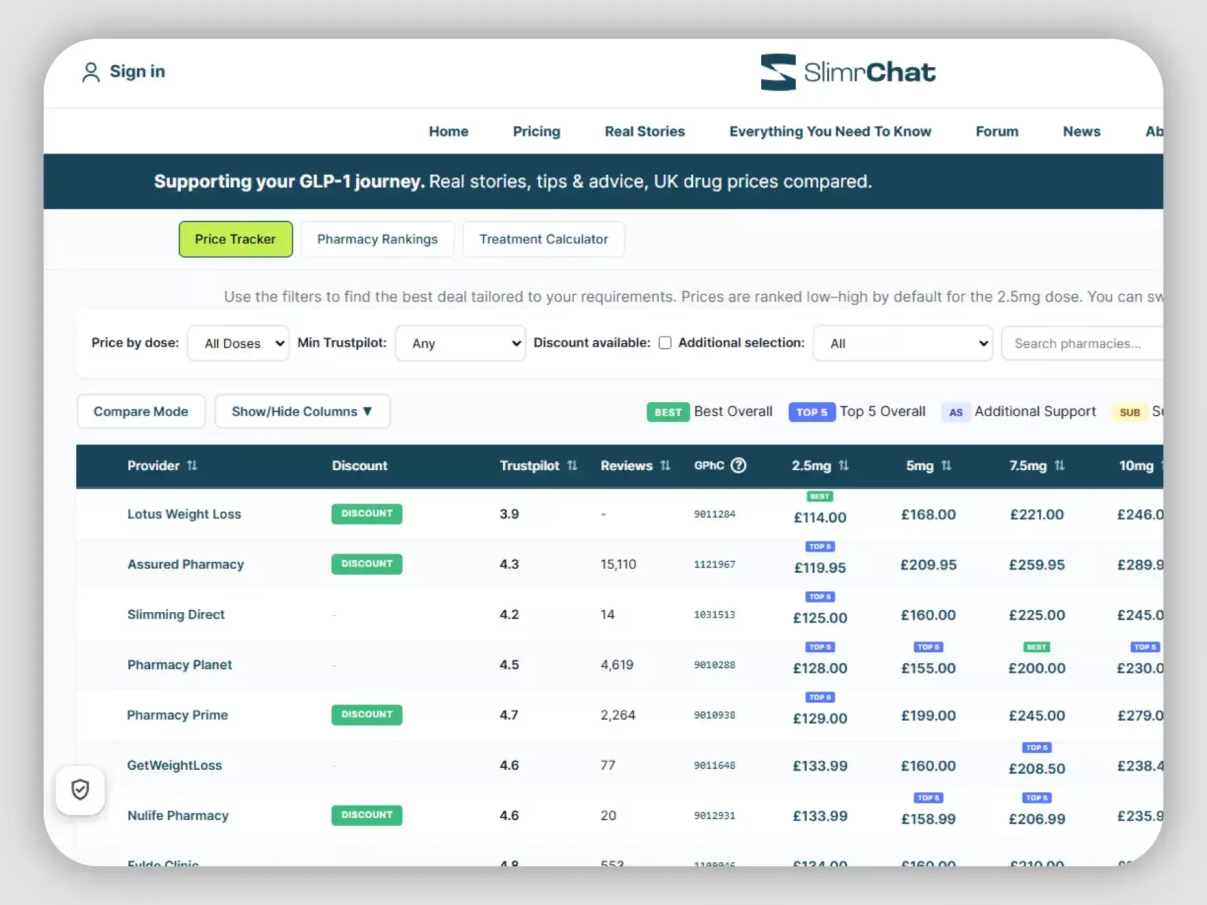Viewport: 1207px width, 905px height.
Task: Click the £114.00 2.5mg price for Lotus
Action: click(x=820, y=518)
